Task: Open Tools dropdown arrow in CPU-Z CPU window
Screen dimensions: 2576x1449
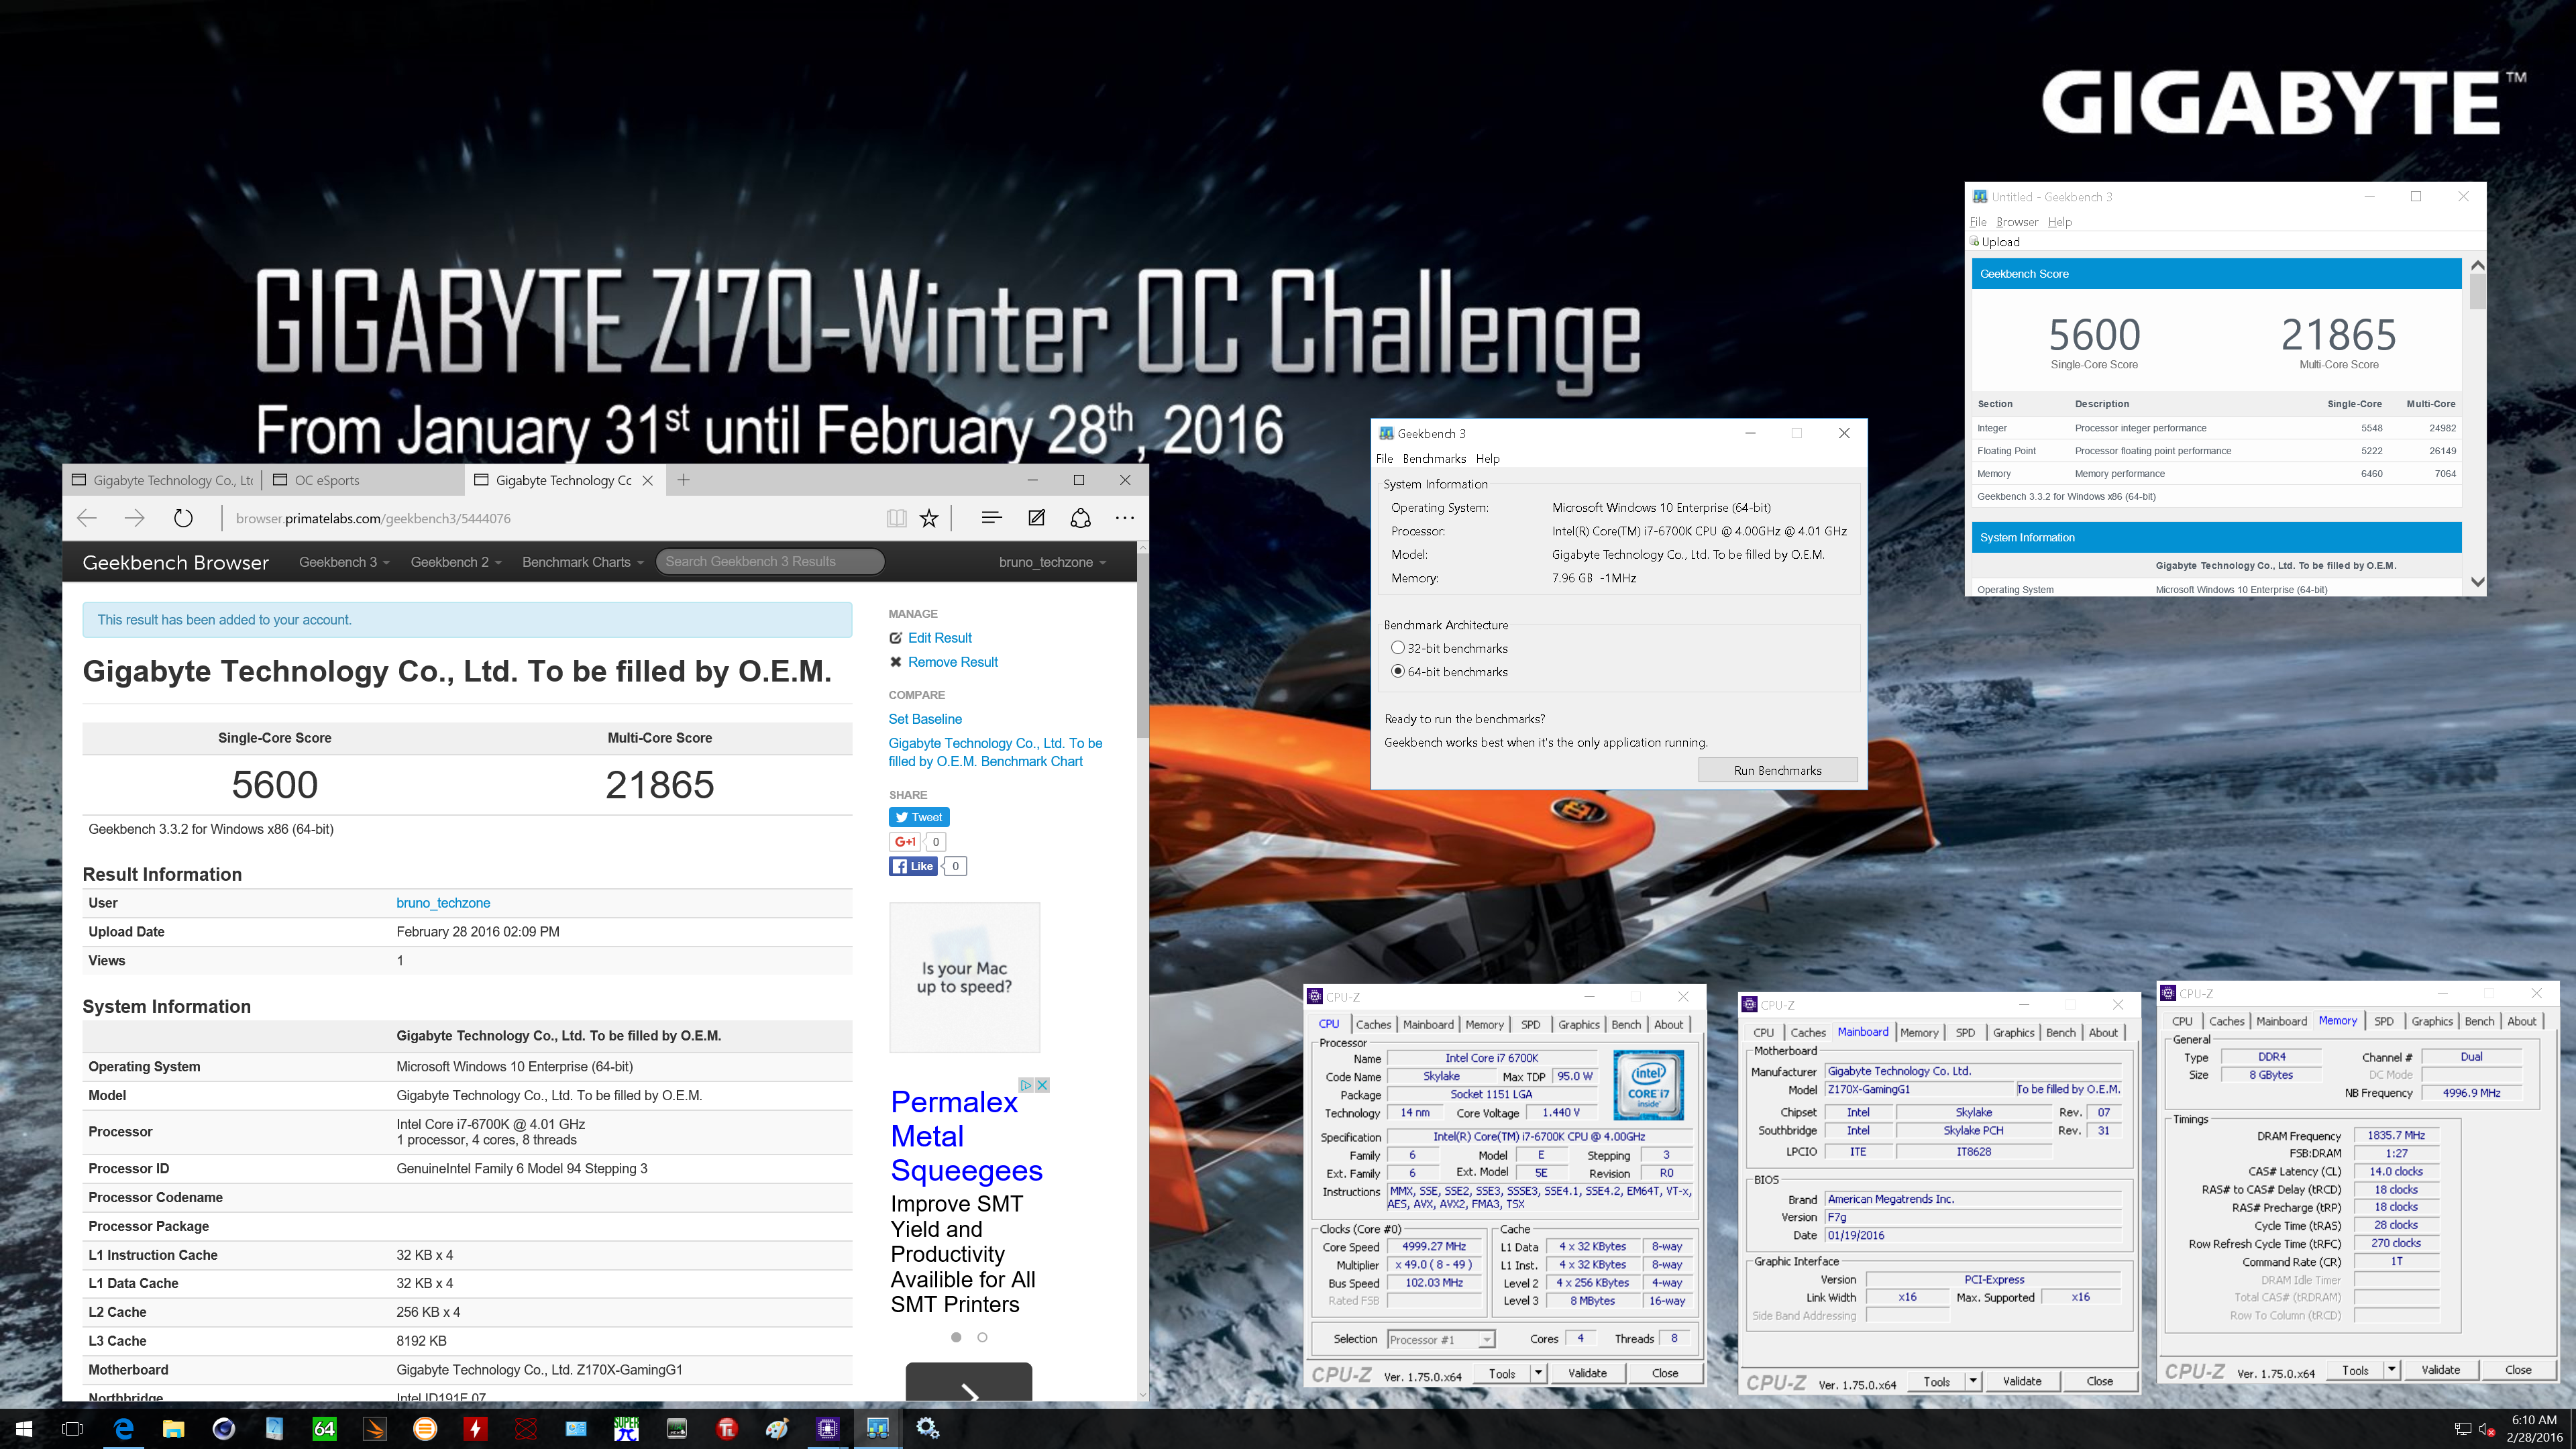Action: coord(1538,1373)
